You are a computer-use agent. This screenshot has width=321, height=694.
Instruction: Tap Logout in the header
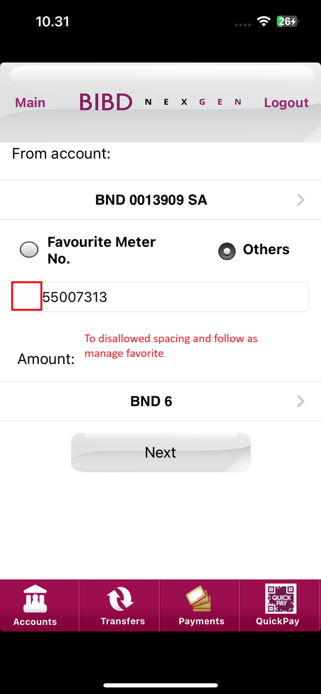click(x=286, y=102)
